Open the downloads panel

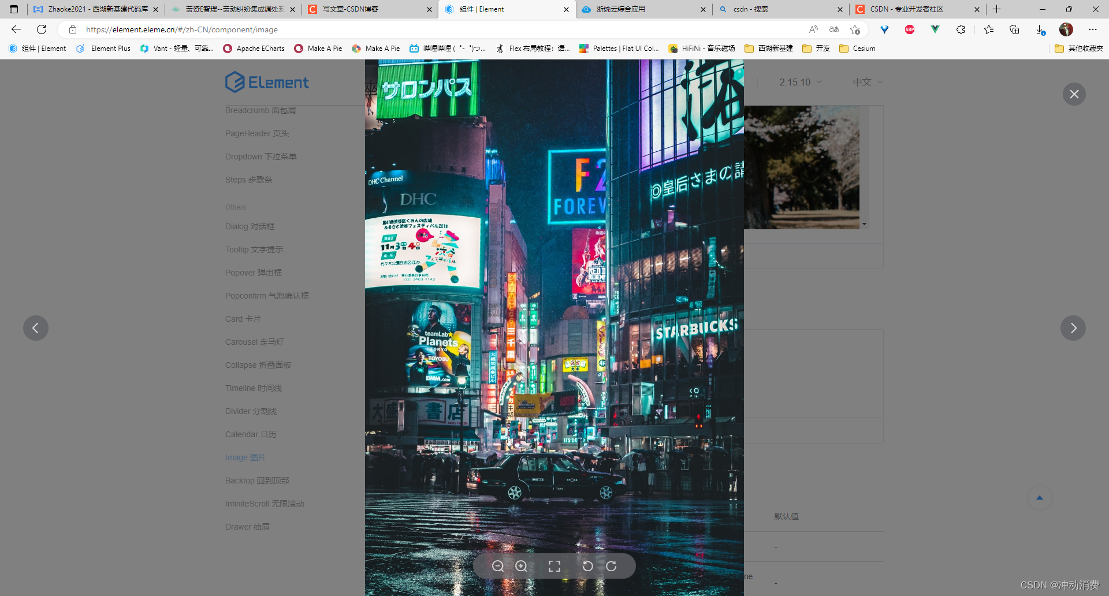click(1040, 29)
